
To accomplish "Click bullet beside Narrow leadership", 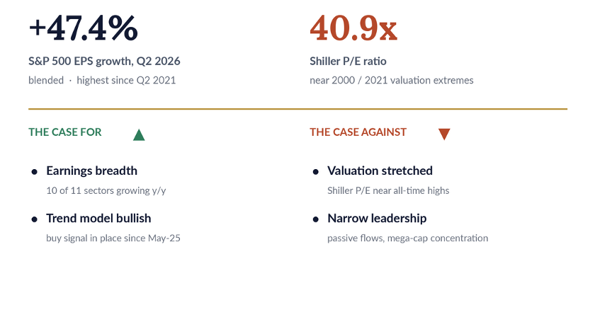I will click(316, 219).
